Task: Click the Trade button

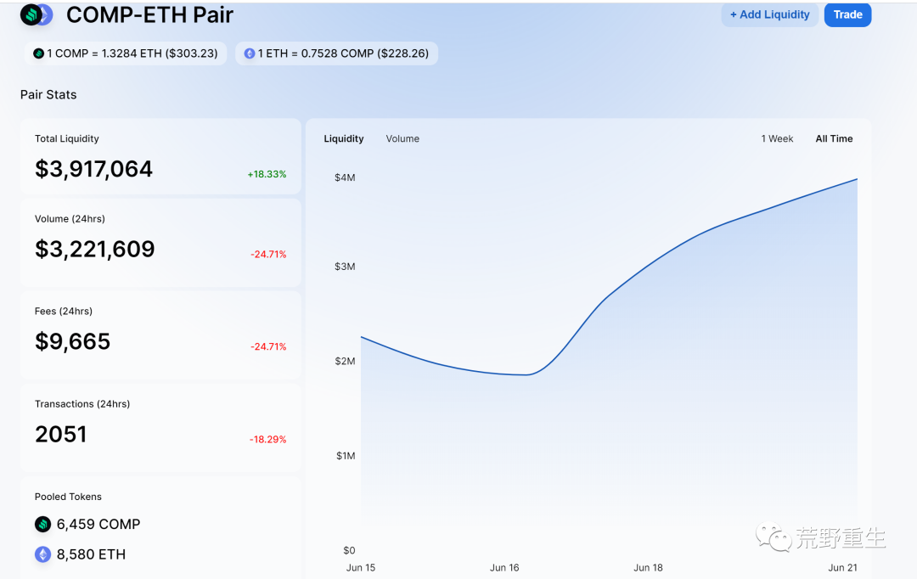Action: 848,14
